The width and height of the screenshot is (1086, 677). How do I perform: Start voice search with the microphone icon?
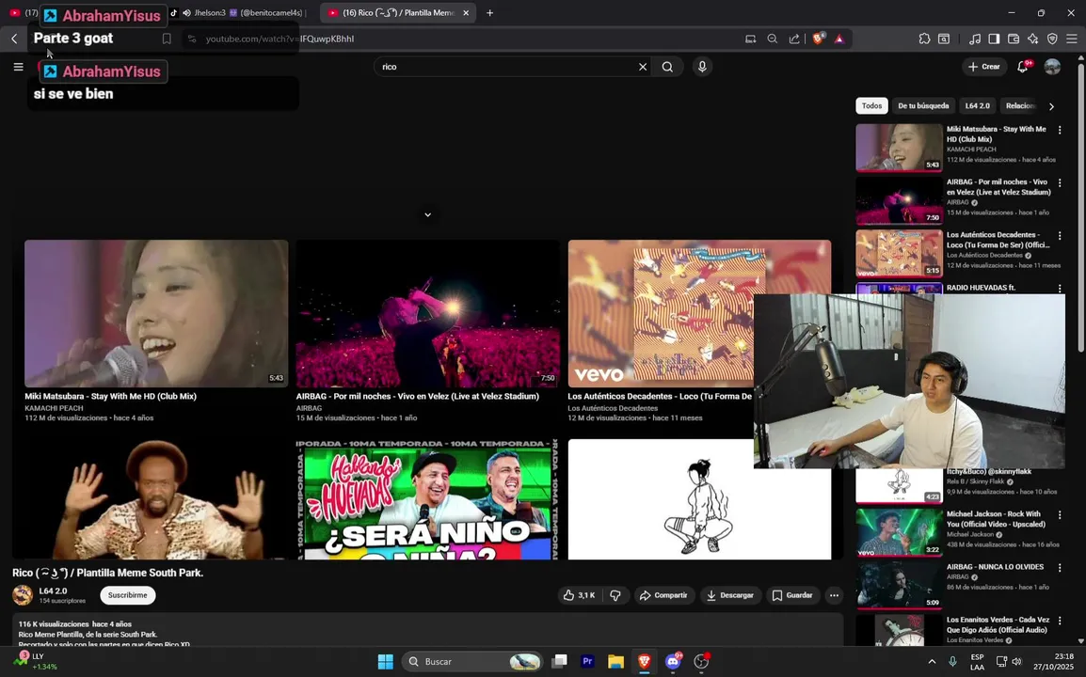[x=702, y=67]
